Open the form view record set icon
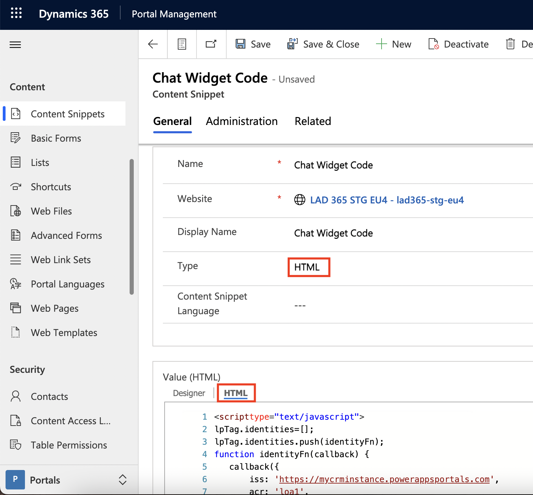The image size is (533, 495). (x=182, y=44)
